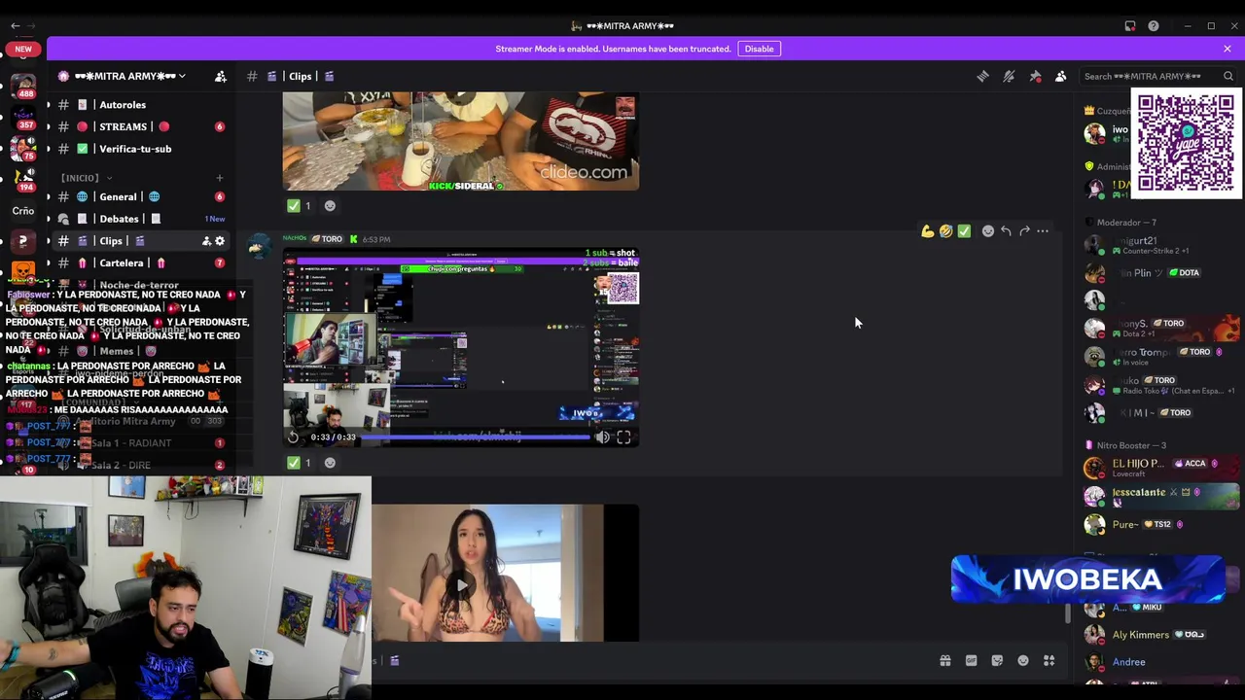This screenshot has height=700, width=1245.
Task: Open the apps launcher icon in message bar
Action: coord(1049,661)
